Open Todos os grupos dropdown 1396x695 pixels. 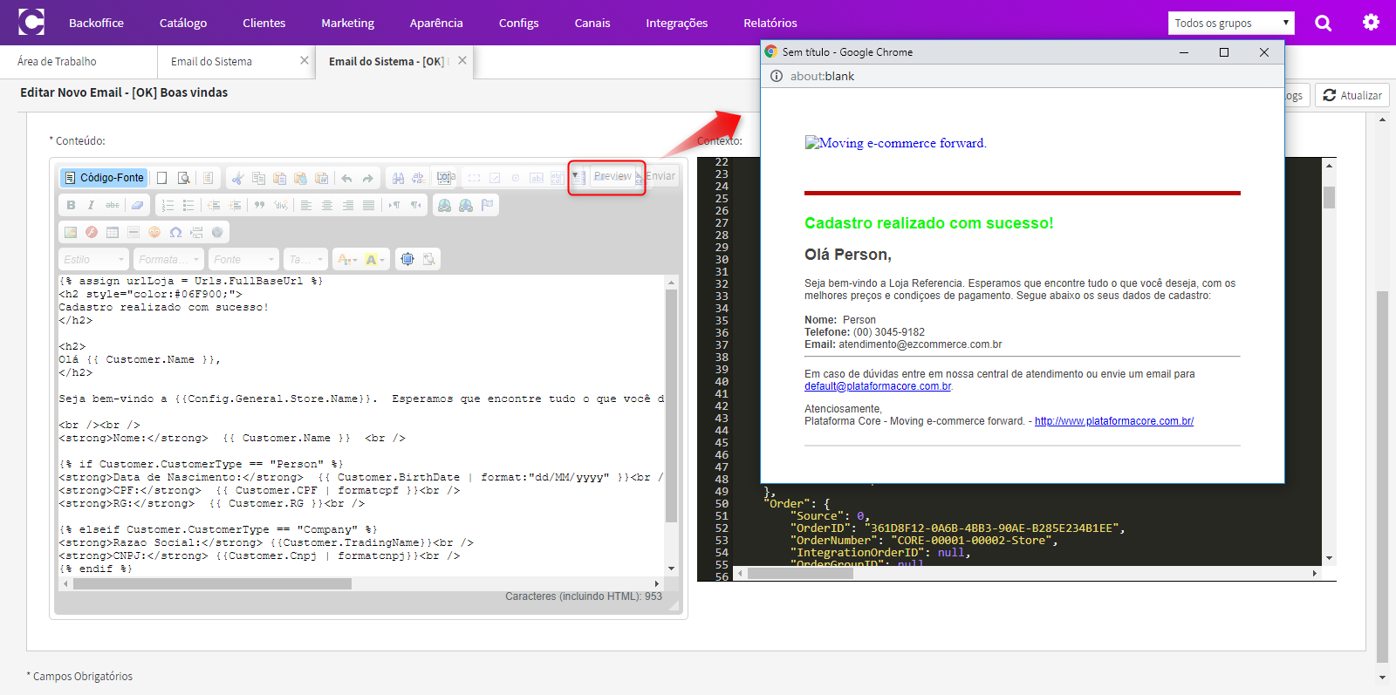point(1231,24)
